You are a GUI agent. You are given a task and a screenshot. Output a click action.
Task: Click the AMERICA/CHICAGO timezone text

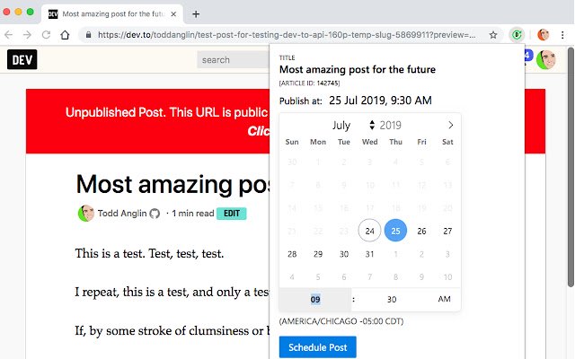(341, 321)
